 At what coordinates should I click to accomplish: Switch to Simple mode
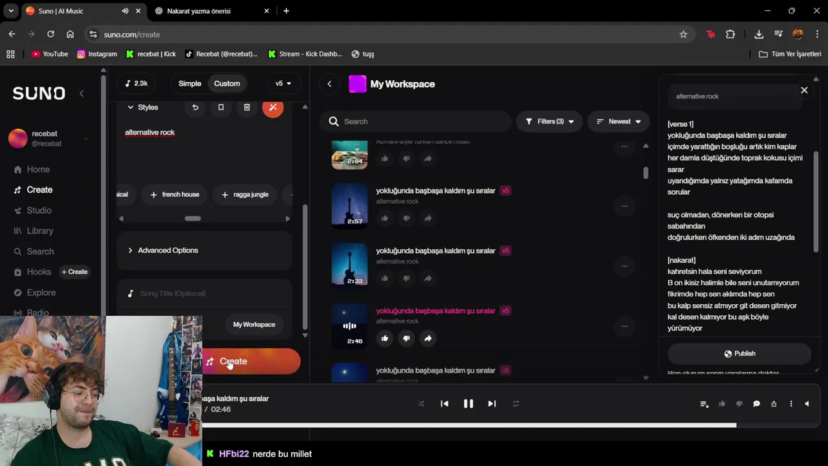point(190,83)
